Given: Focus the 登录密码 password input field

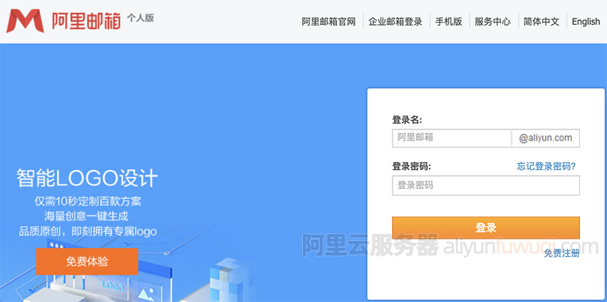Looking at the screenshot, I should click(486, 185).
